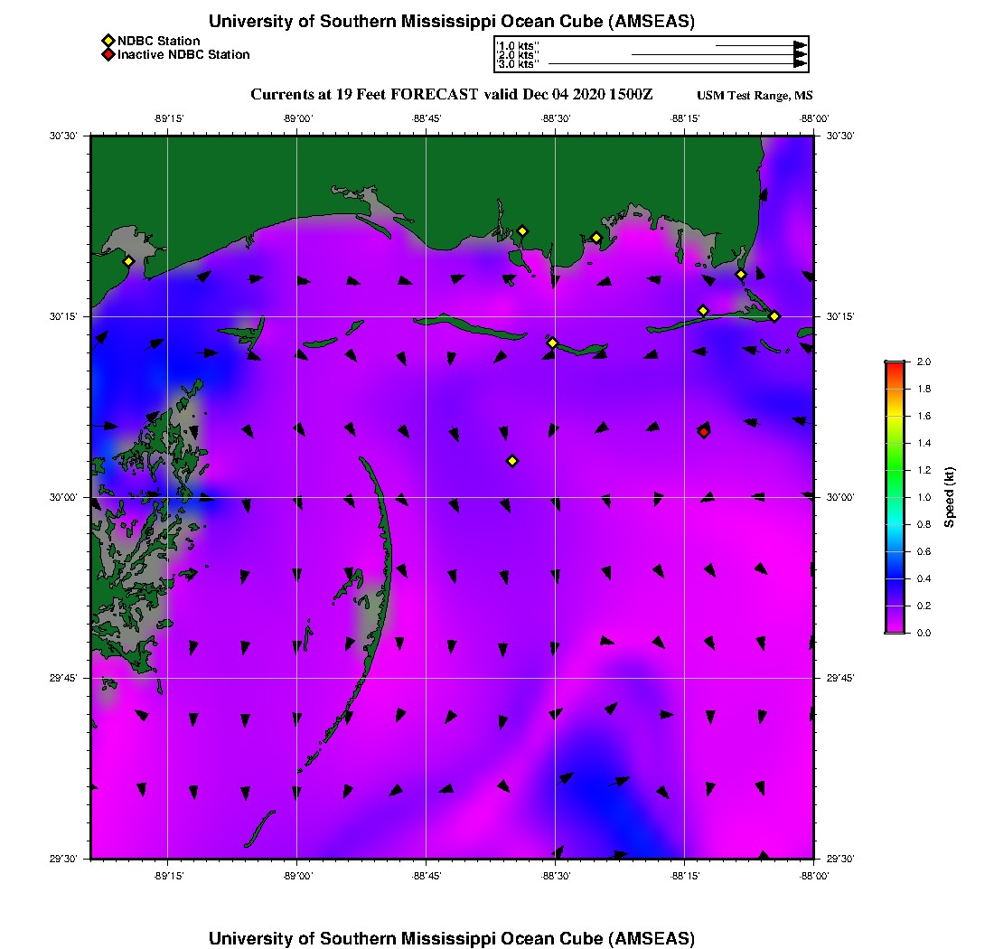Click the red top of the speed color bar

[894, 365]
